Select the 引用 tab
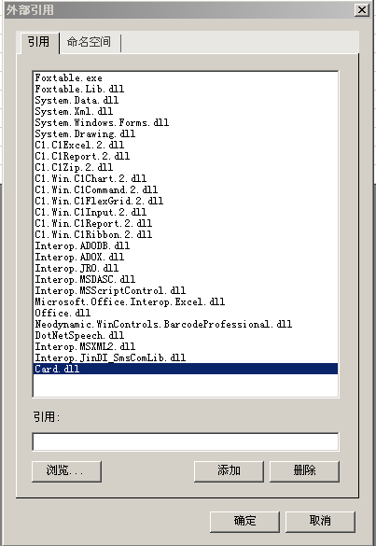376x546 pixels. coord(38,42)
